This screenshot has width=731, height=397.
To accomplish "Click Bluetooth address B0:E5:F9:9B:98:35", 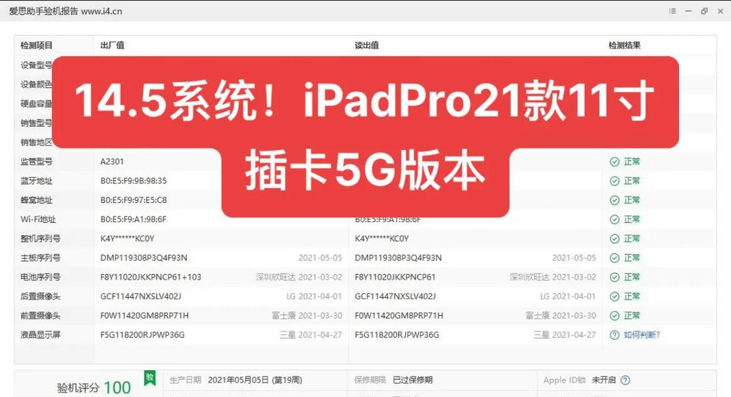I will [x=134, y=181].
